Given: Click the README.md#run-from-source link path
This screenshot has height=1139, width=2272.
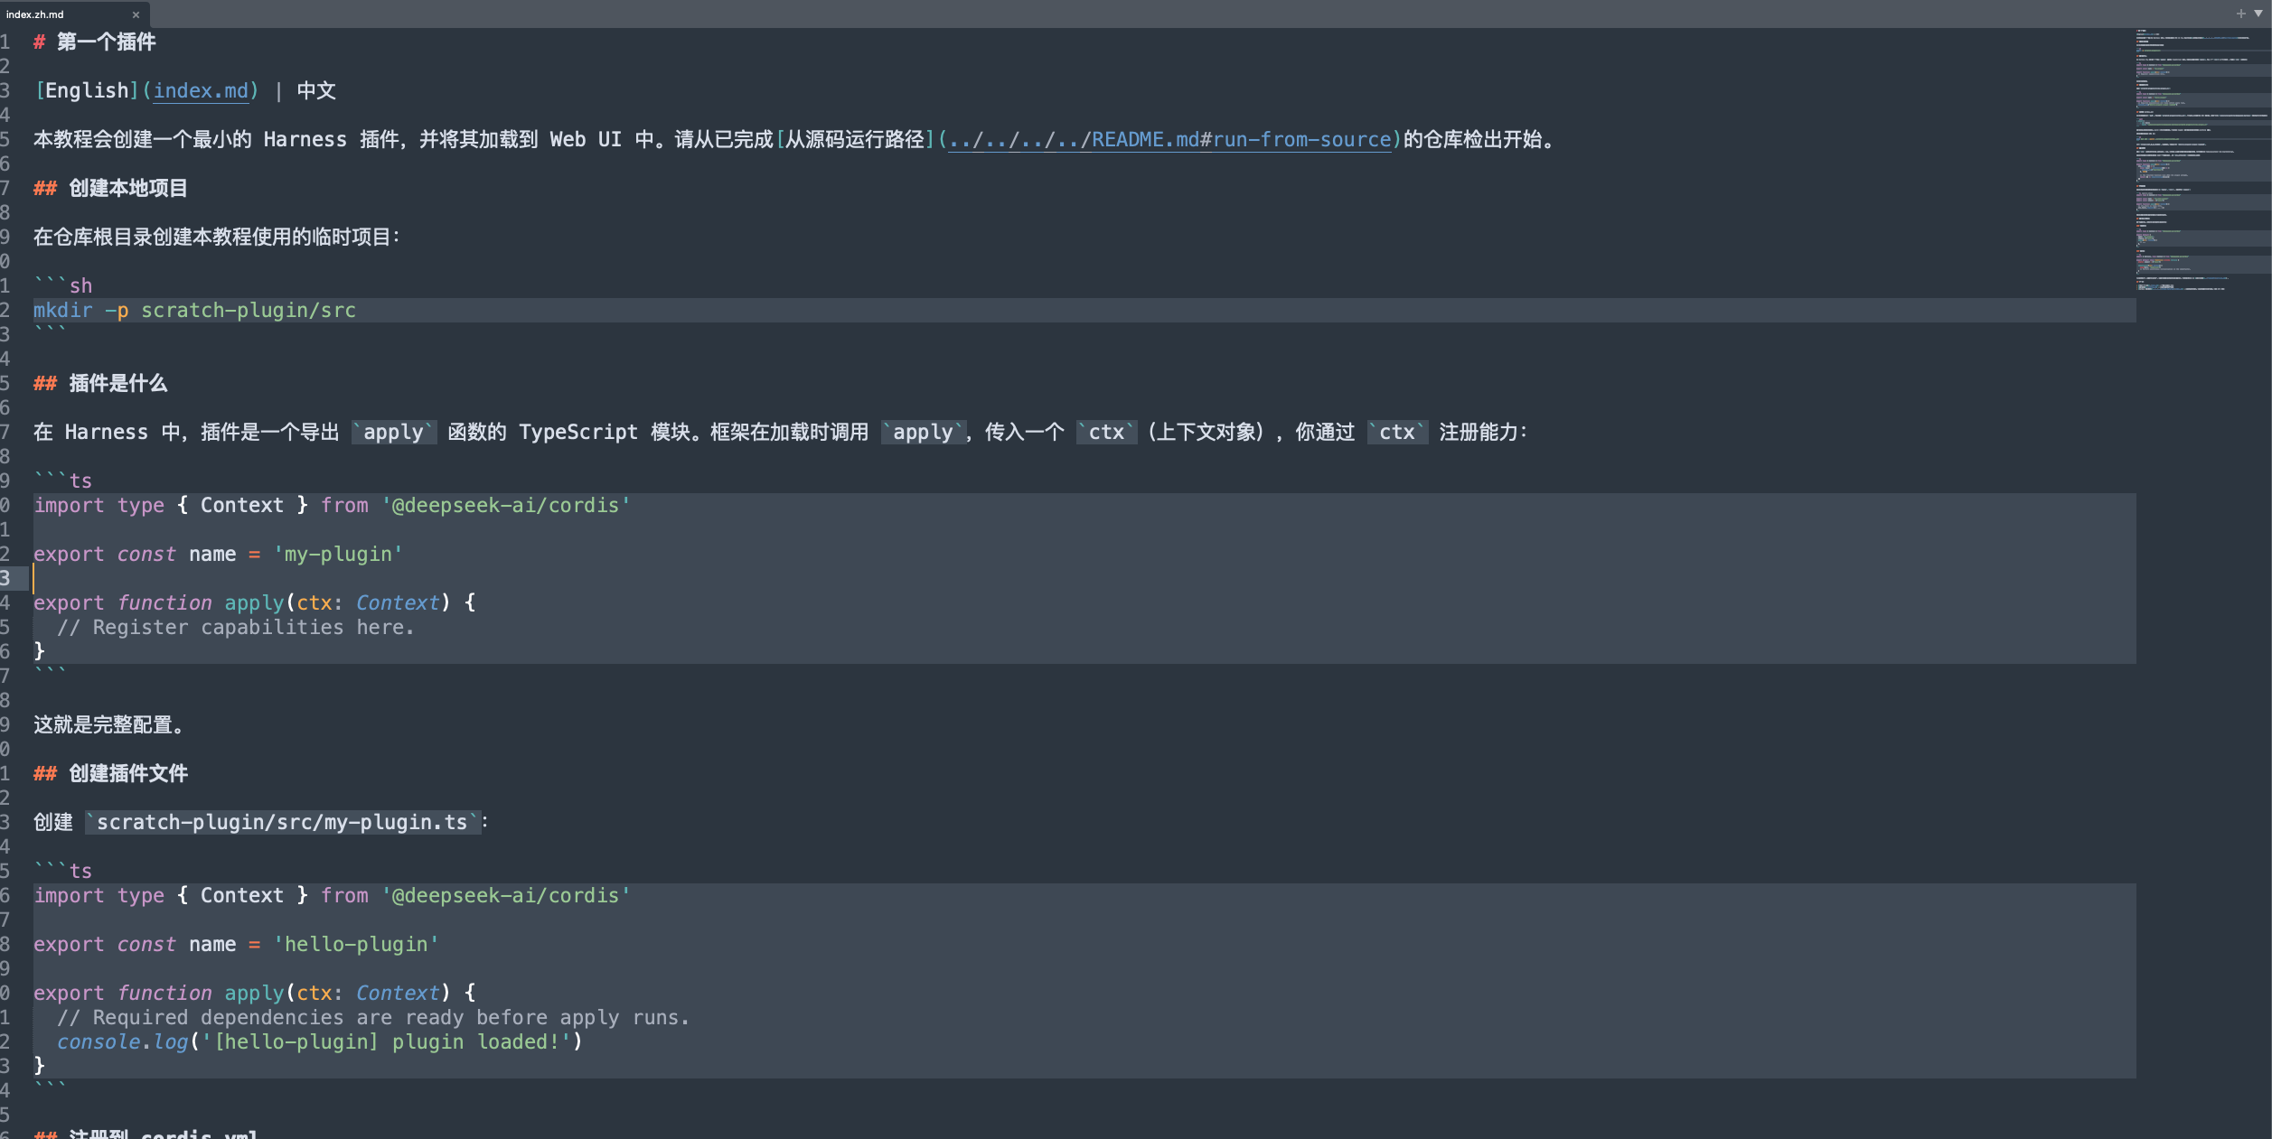Looking at the screenshot, I should pyautogui.click(x=1169, y=139).
